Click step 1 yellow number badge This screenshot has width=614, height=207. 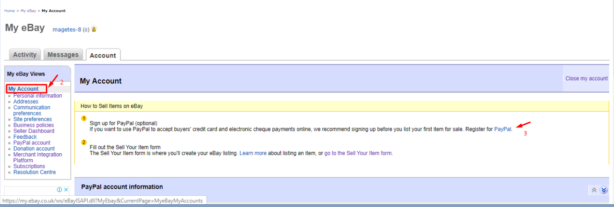pyautogui.click(x=84, y=119)
